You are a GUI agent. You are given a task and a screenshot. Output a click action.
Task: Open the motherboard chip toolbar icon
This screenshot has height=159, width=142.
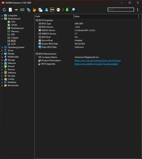tap(16, 10)
